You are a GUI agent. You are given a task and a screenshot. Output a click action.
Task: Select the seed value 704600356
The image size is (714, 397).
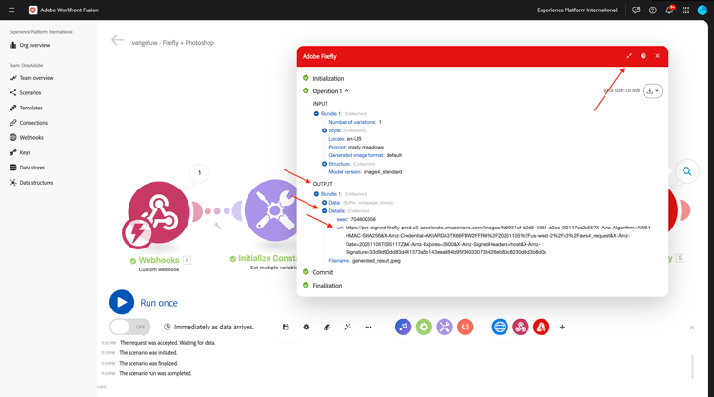pos(364,219)
